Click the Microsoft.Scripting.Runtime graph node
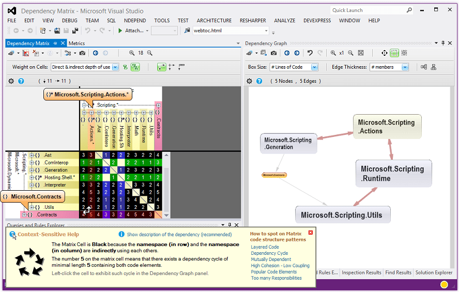The width and height of the screenshot is (459, 292). coord(393,174)
